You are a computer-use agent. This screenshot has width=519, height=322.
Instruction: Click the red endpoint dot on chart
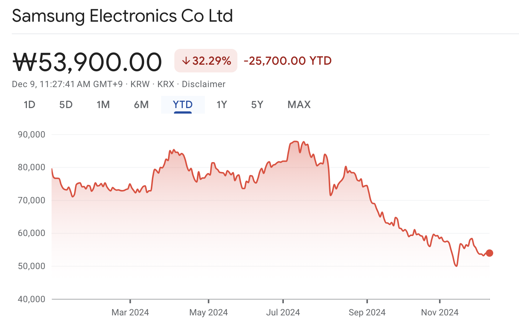(x=490, y=253)
